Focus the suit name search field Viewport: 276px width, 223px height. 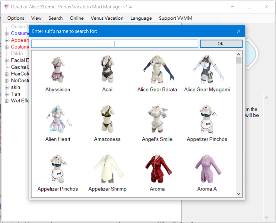115,43
